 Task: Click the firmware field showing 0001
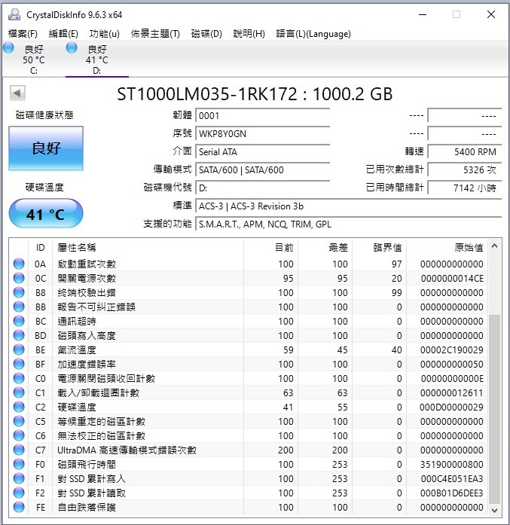click(x=263, y=116)
